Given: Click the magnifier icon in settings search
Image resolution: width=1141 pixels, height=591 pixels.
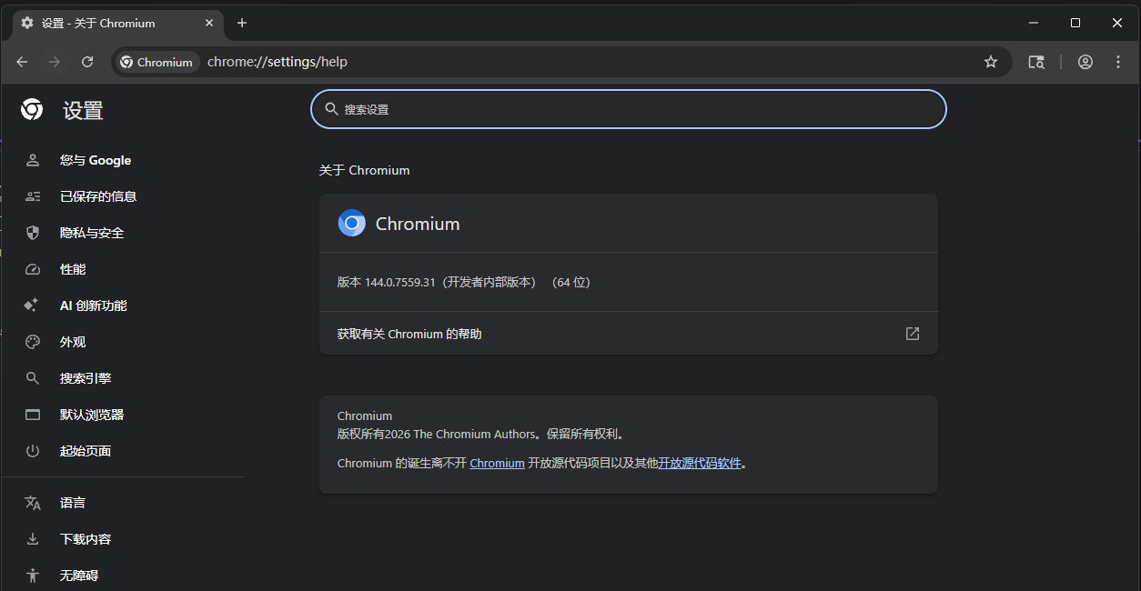Looking at the screenshot, I should [x=331, y=109].
